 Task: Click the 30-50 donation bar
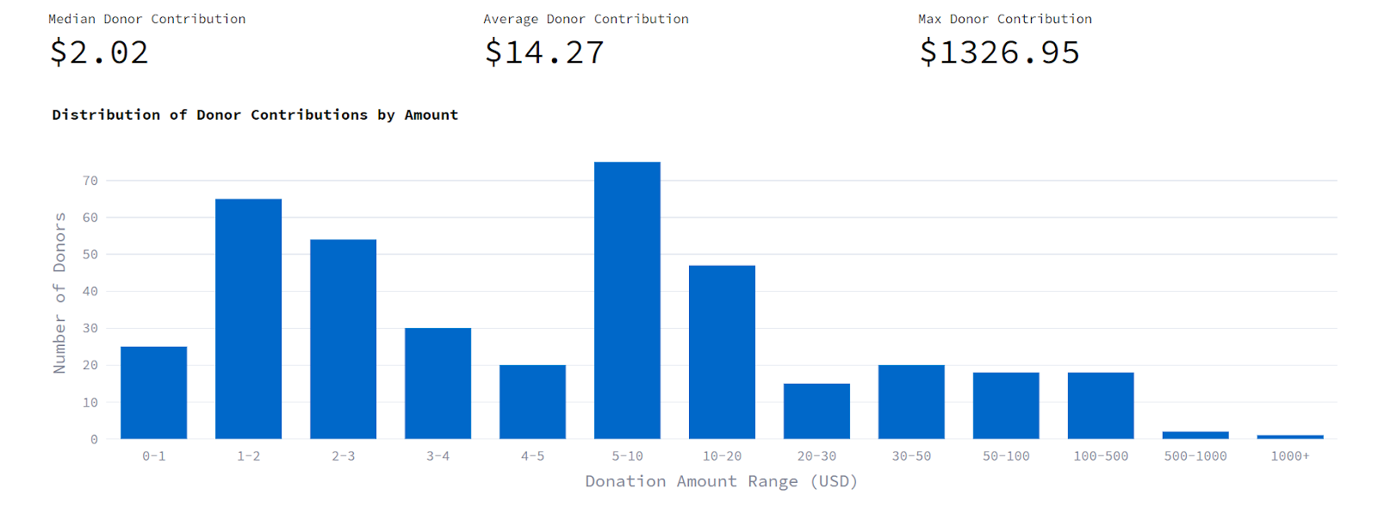911,402
